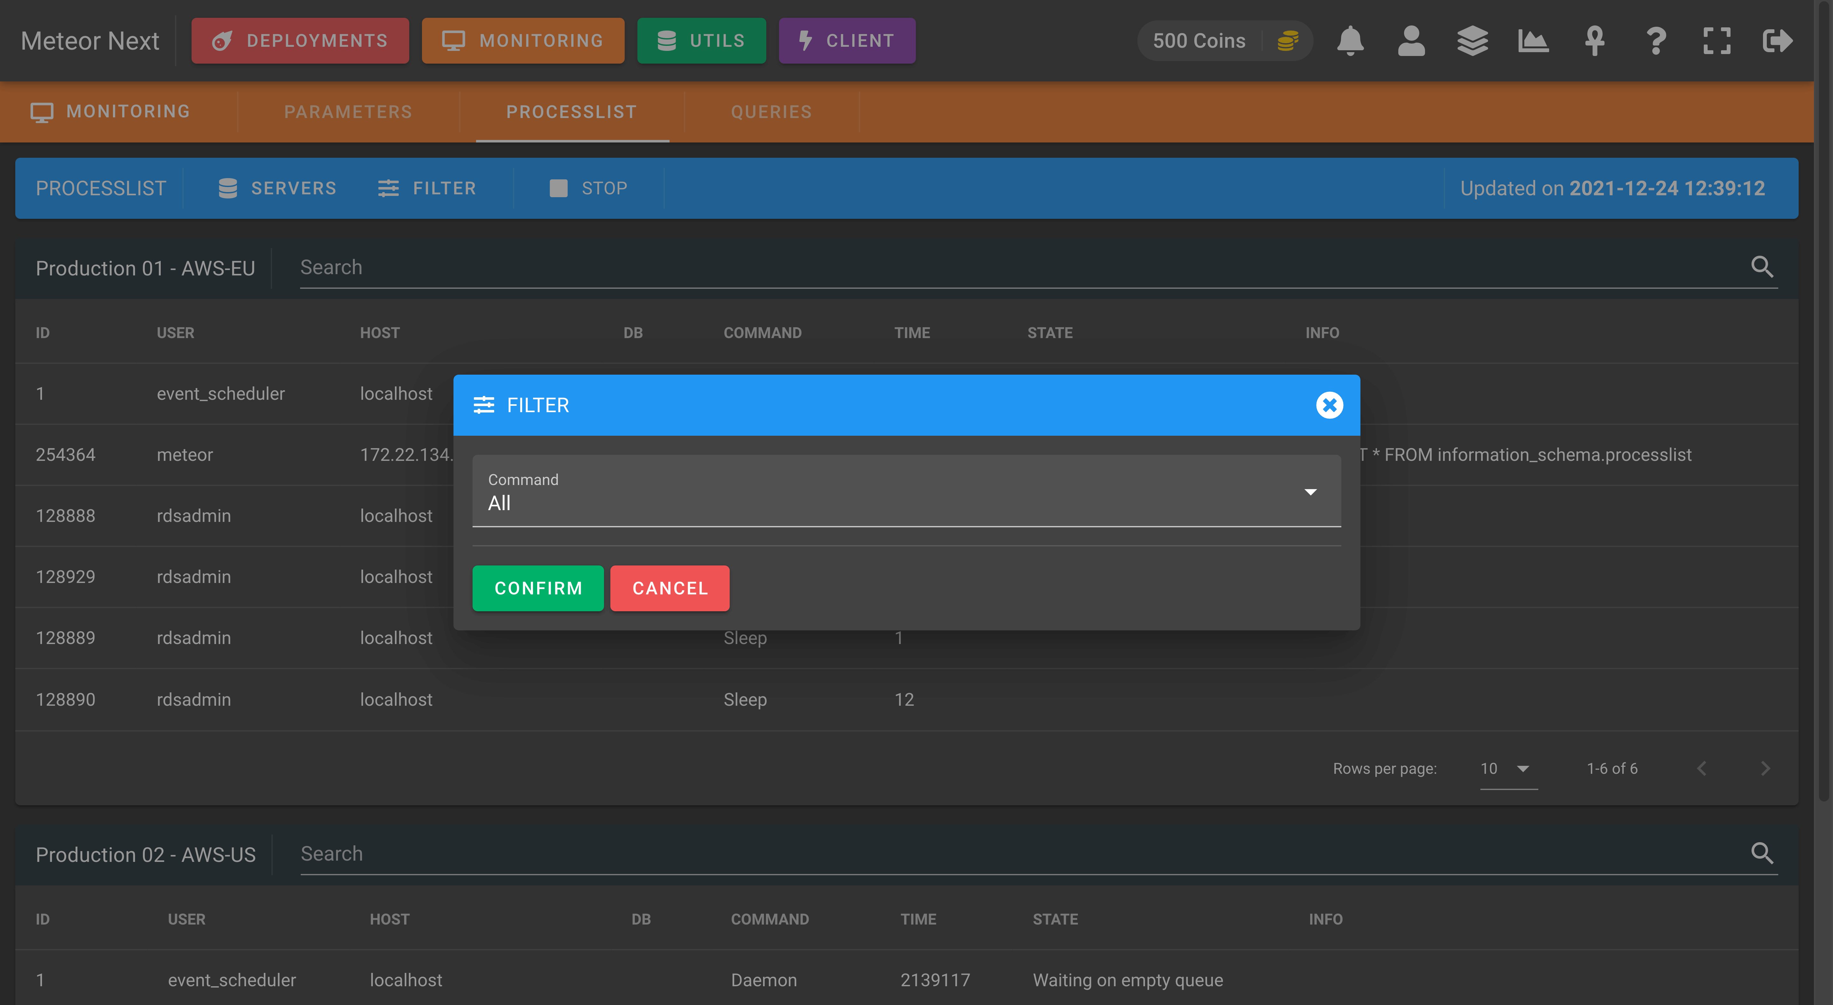Viewport: 1833px width, 1005px height.
Task: Switch to the Queries tab
Action: 771,112
